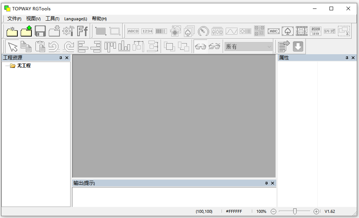The height and width of the screenshot is (218, 359).
Task: Open the Language(L) menu
Action: tap(76, 19)
